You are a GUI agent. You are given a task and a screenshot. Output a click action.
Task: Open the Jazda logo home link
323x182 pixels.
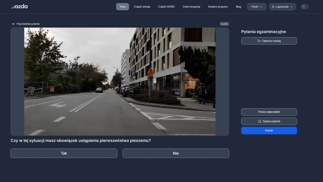[x=19, y=6]
